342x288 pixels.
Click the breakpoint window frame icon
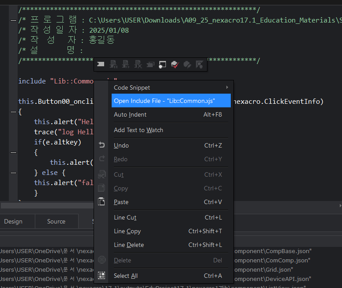(162, 64)
